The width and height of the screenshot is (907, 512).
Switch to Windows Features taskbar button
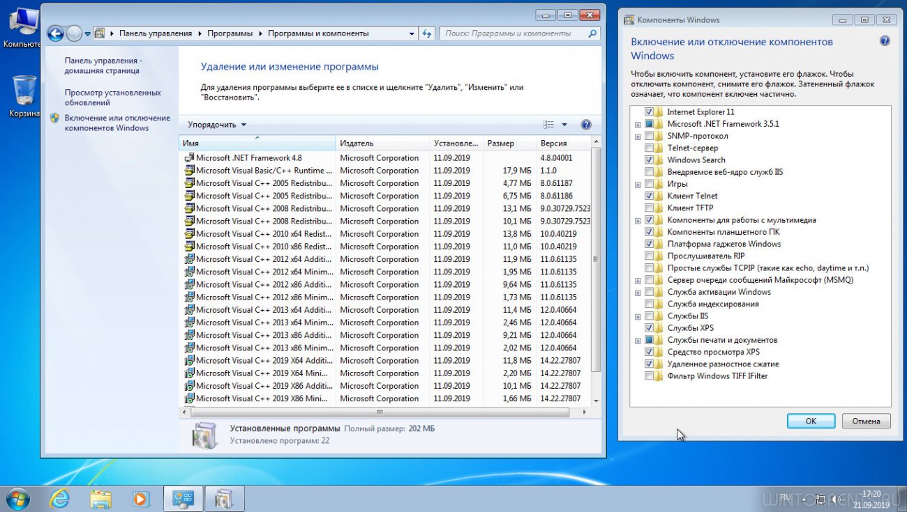pos(225,499)
